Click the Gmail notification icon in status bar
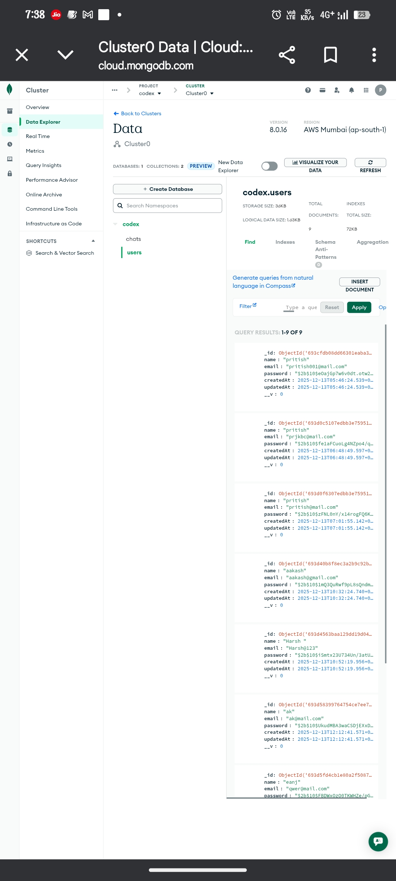 tap(88, 15)
